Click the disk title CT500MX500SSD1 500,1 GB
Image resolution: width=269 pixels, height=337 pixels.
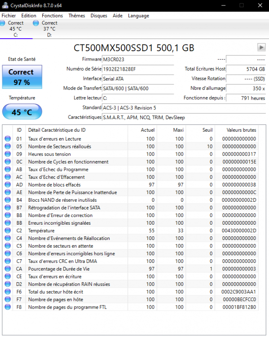click(x=134, y=48)
